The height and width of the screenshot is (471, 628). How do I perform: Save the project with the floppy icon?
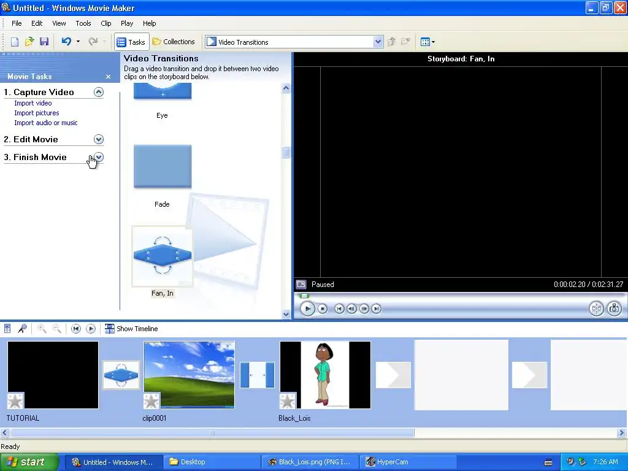tap(44, 42)
